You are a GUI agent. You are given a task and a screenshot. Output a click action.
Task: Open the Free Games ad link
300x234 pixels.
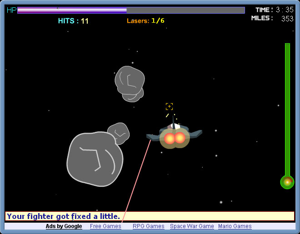[105, 226]
